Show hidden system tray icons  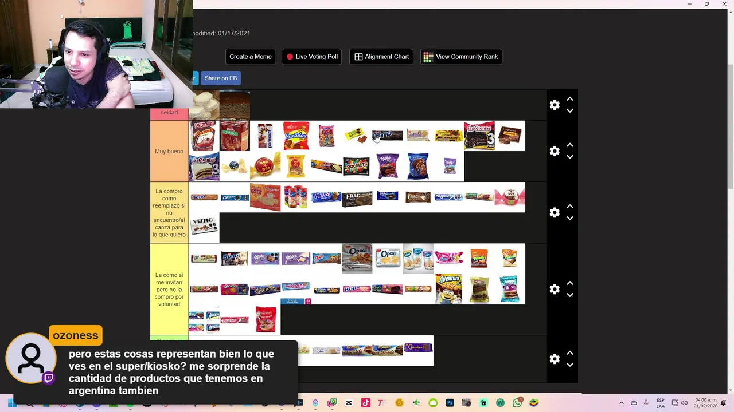tap(622, 403)
